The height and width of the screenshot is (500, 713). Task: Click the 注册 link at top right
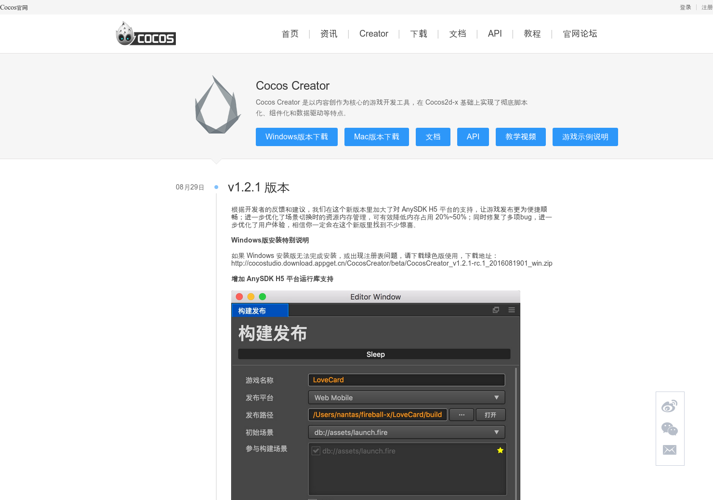point(707,7)
